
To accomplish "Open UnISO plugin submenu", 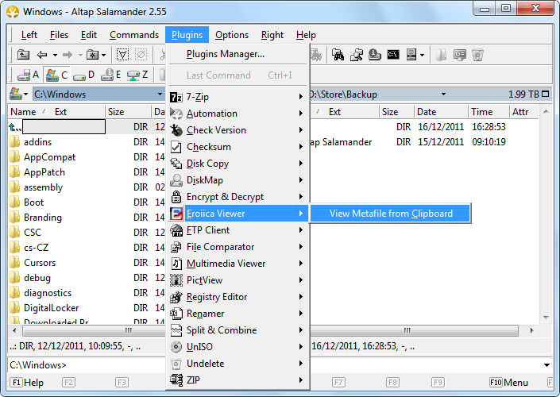I will (x=238, y=347).
